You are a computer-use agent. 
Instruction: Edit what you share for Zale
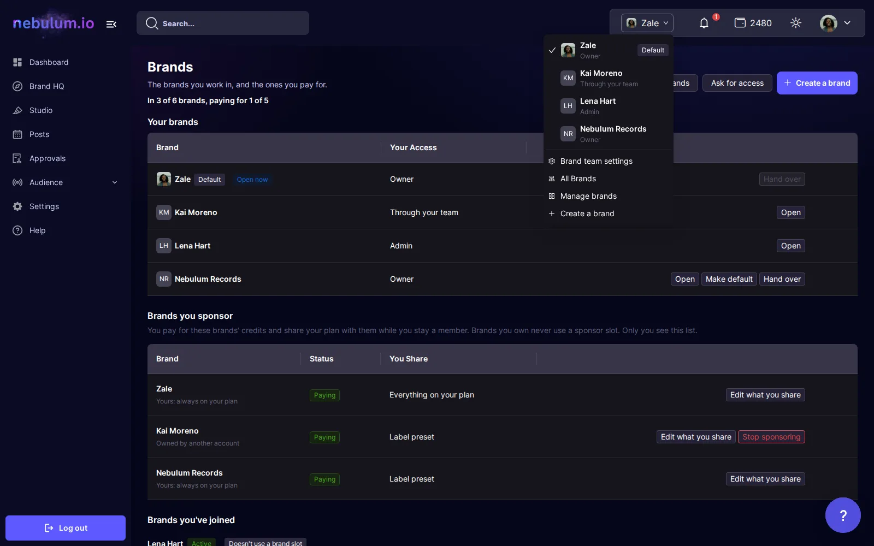coord(765,395)
